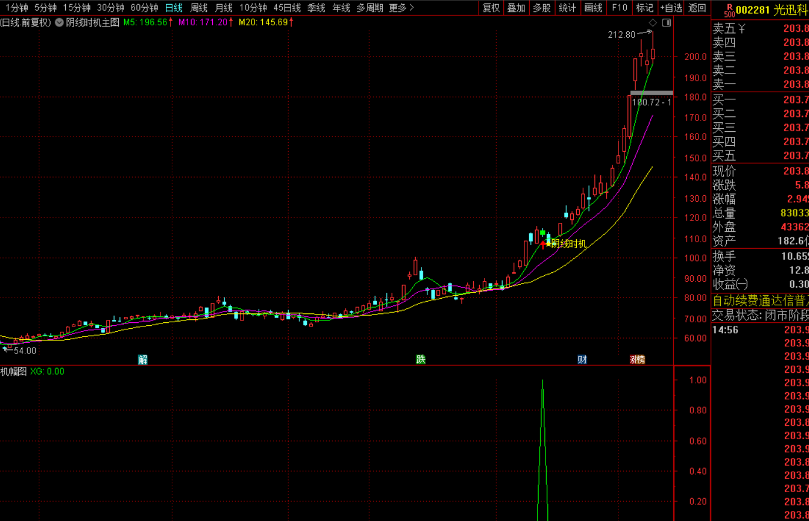Toggle the side panel layout icon

(666, 22)
